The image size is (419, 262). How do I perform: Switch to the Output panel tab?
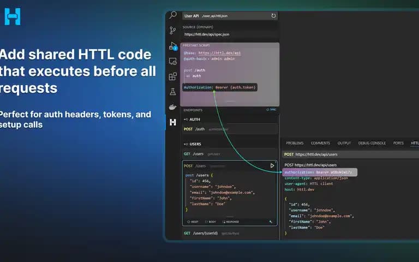click(x=344, y=144)
